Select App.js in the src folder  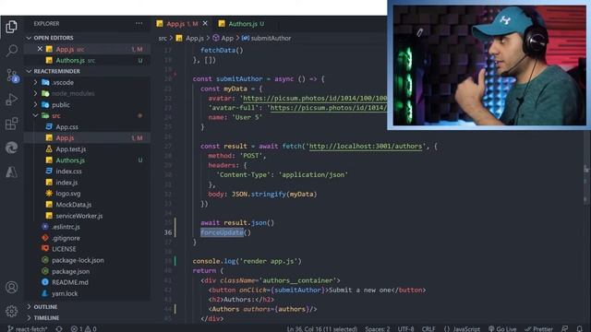point(65,137)
